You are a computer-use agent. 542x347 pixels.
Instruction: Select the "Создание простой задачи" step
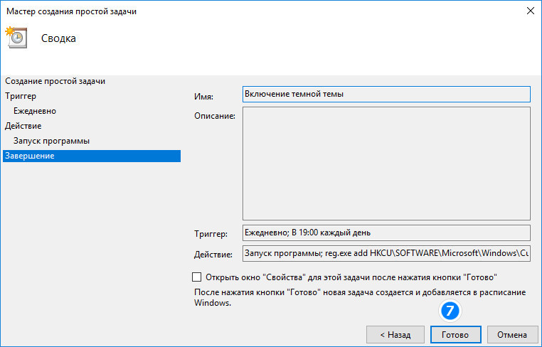click(55, 81)
